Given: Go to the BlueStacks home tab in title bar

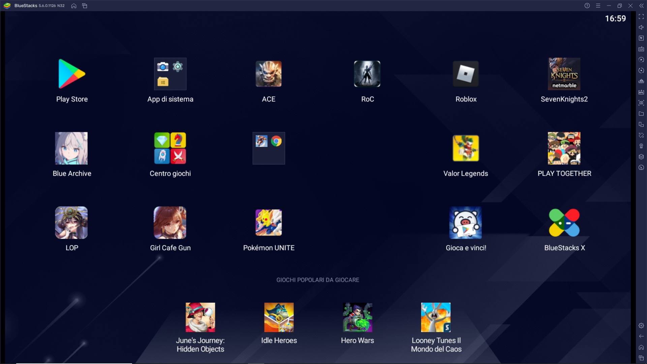Looking at the screenshot, I should [74, 6].
